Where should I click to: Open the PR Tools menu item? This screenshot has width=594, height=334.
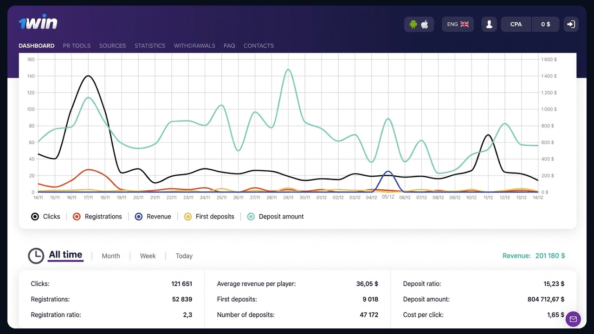click(77, 45)
